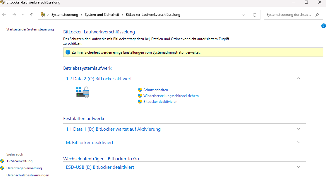Image resolution: width=326 pixels, height=179 pixels.
Task: Open help via blue question mark
Action: (323, 26)
